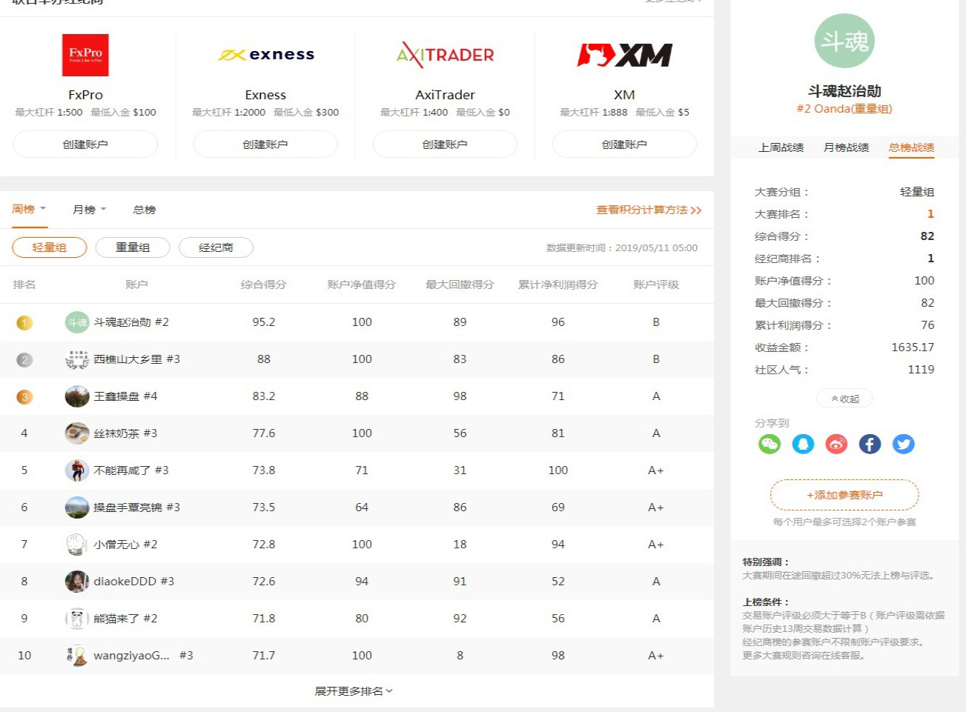
Task: Click 不能再咸了 #3 account name
Action: [x=131, y=470]
